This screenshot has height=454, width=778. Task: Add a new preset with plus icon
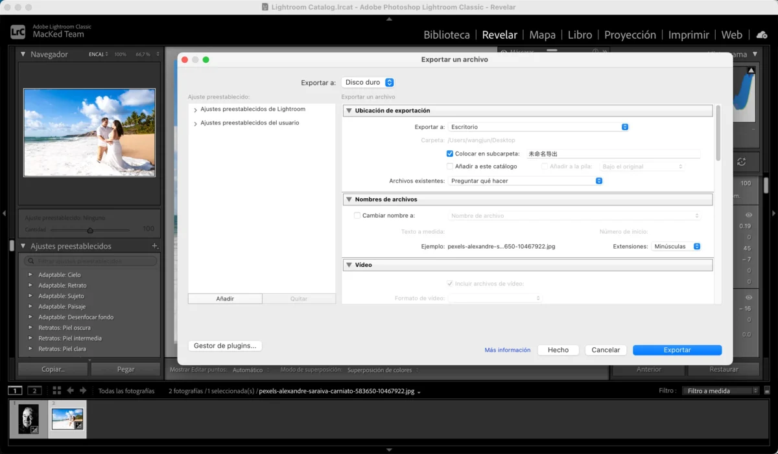pyautogui.click(x=154, y=246)
